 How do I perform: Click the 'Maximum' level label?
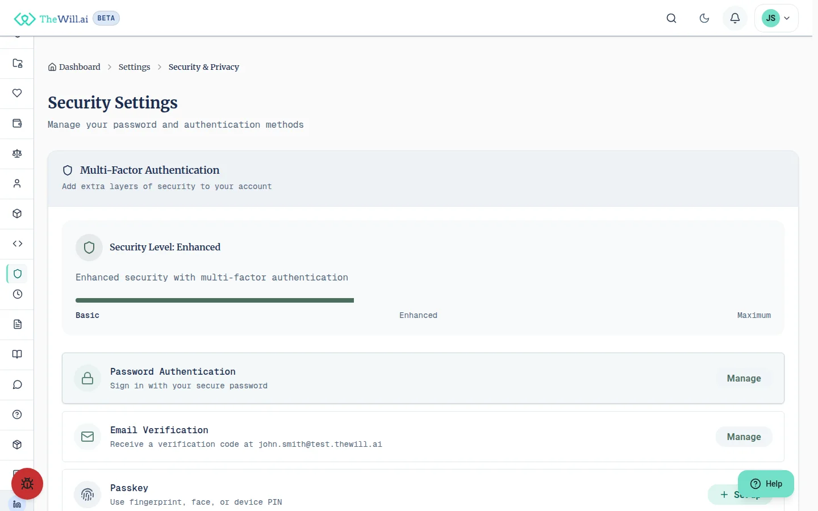754,315
